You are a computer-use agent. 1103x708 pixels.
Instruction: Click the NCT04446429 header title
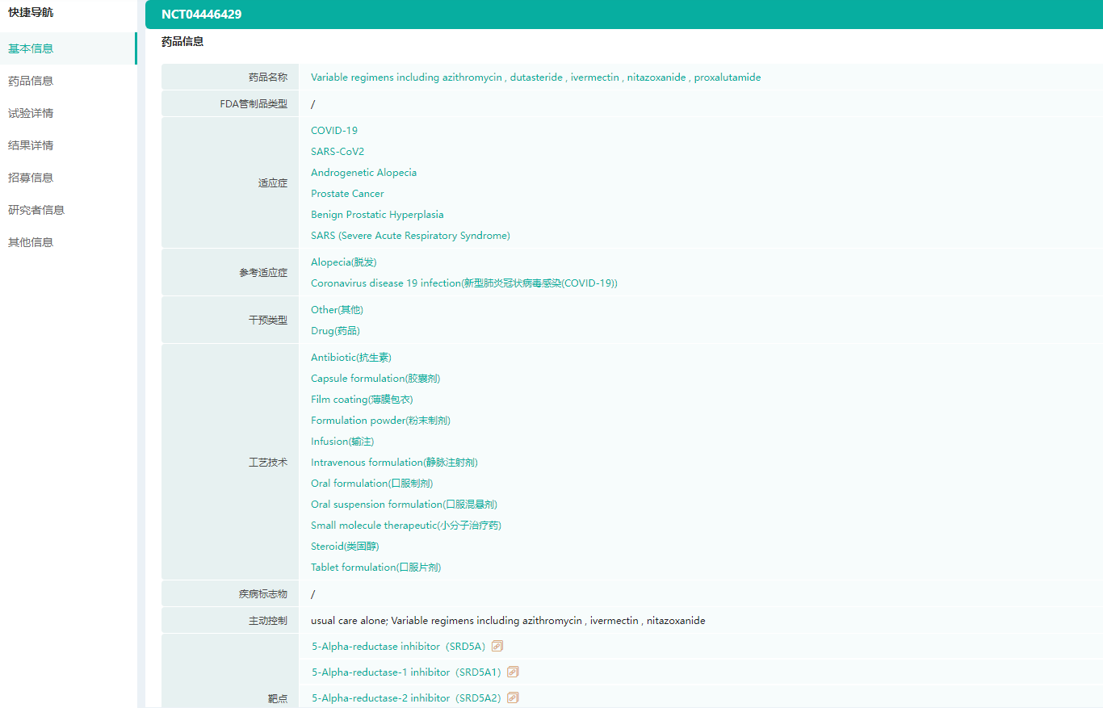(201, 15)
